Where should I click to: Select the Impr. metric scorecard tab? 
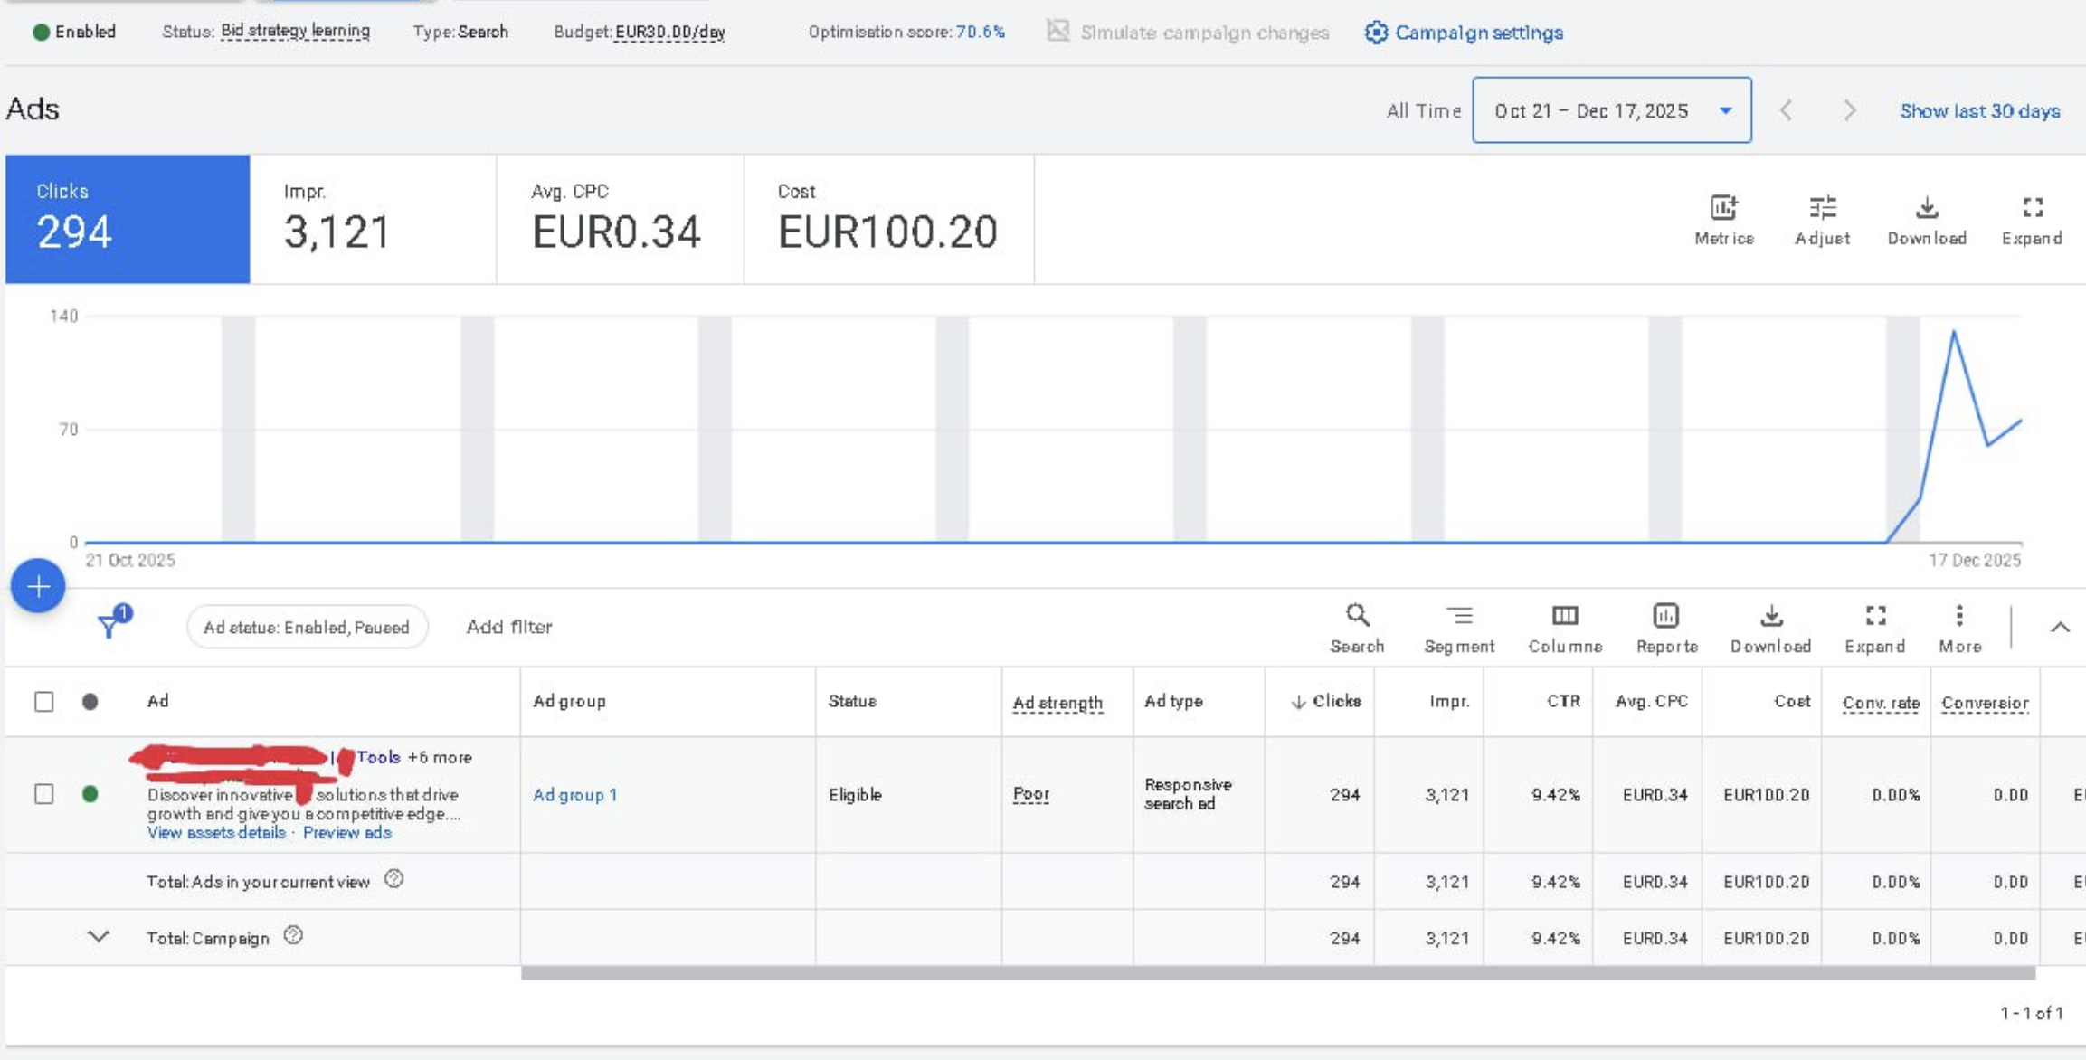point(373,219)
